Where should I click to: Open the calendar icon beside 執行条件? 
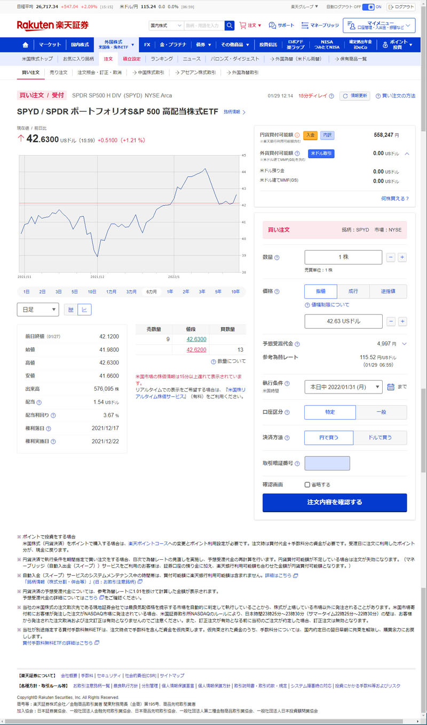pyautogui.click(x=391, y=387)
